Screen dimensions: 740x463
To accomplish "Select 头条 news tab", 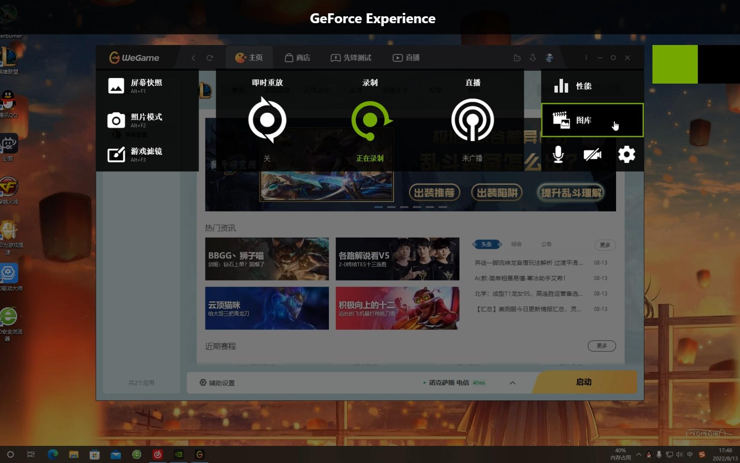I will click(x=487, y=244).
